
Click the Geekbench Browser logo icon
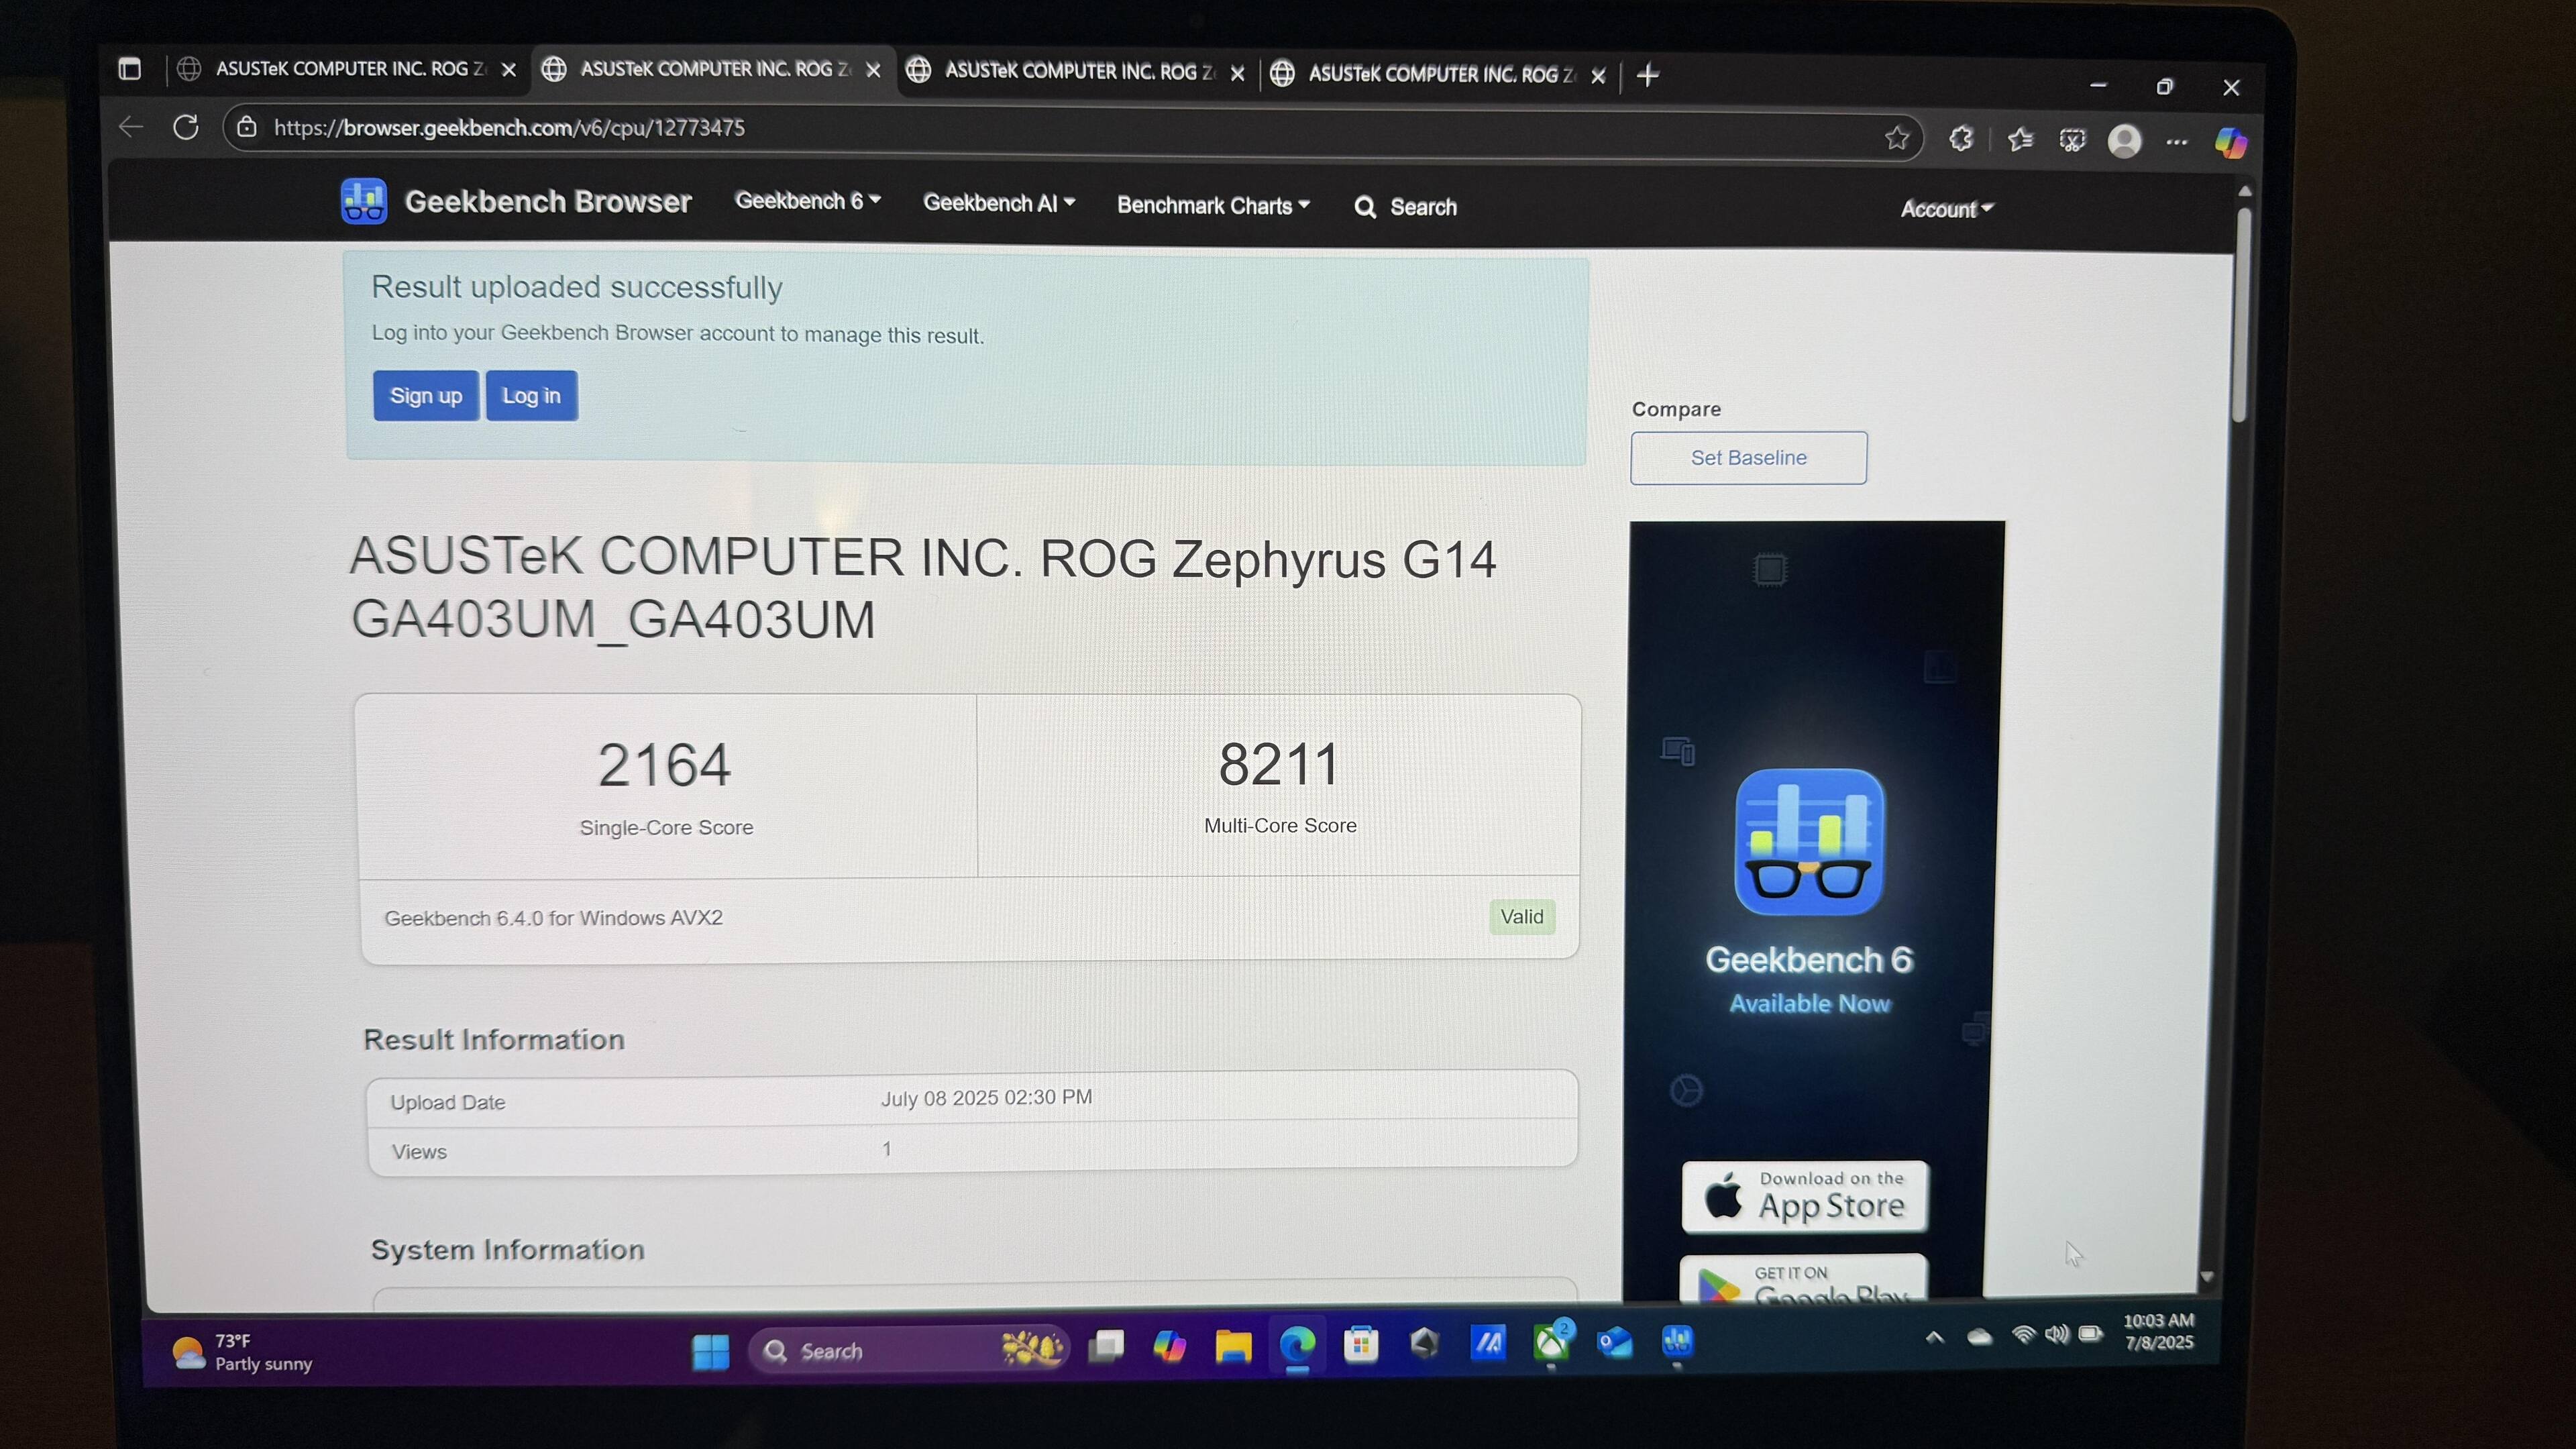[363, 201]
